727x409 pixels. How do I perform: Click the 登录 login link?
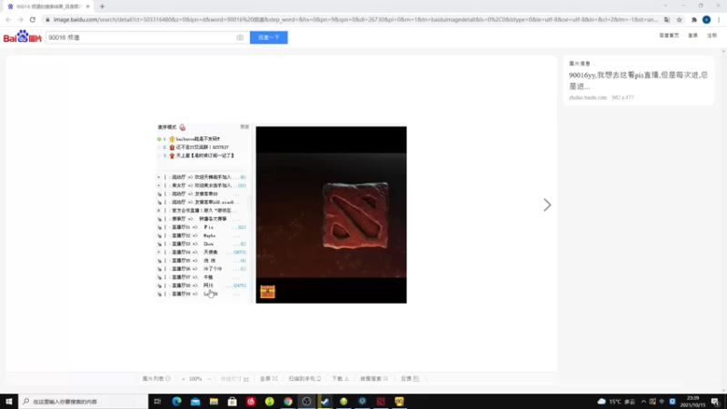click(x=692, y=35)
